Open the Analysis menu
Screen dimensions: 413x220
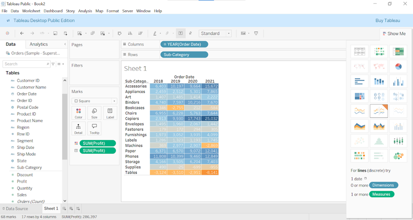coord(85,11)
